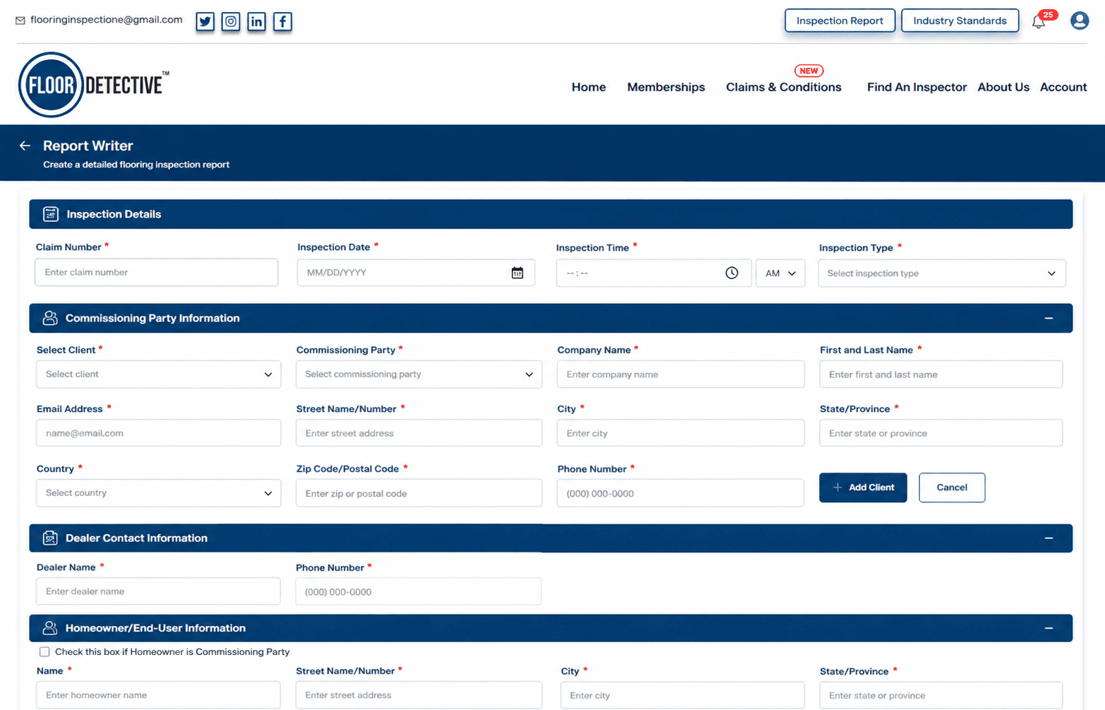
Task: Open the Select country dropdown
Action: click(158, 493)
